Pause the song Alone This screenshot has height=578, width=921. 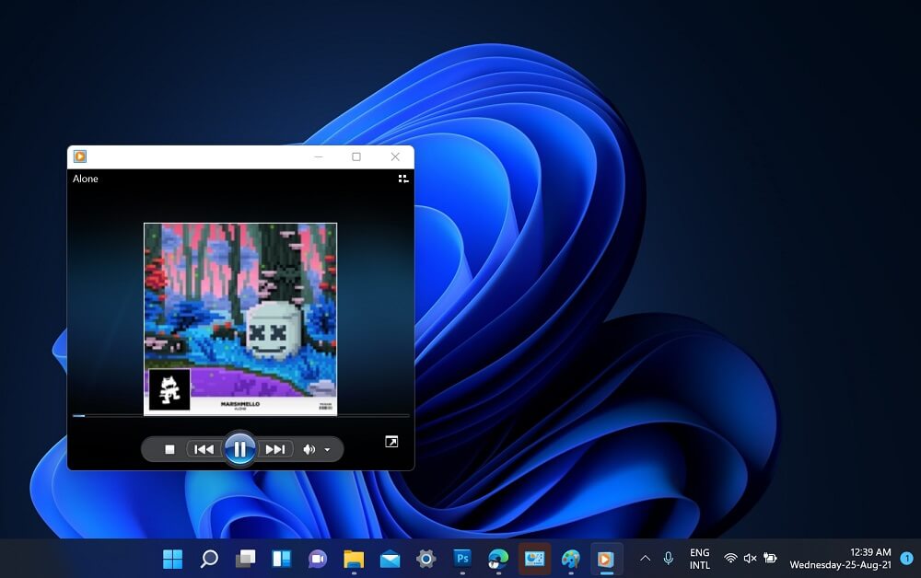pyautogui.click(x=239, y=449)
